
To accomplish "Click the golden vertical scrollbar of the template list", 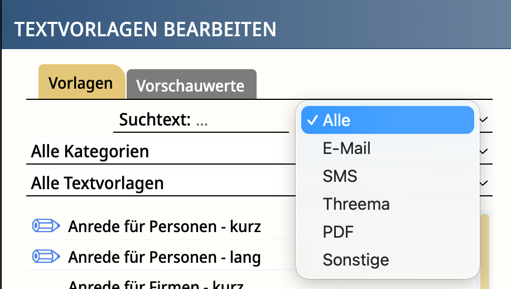I will 485,251.
